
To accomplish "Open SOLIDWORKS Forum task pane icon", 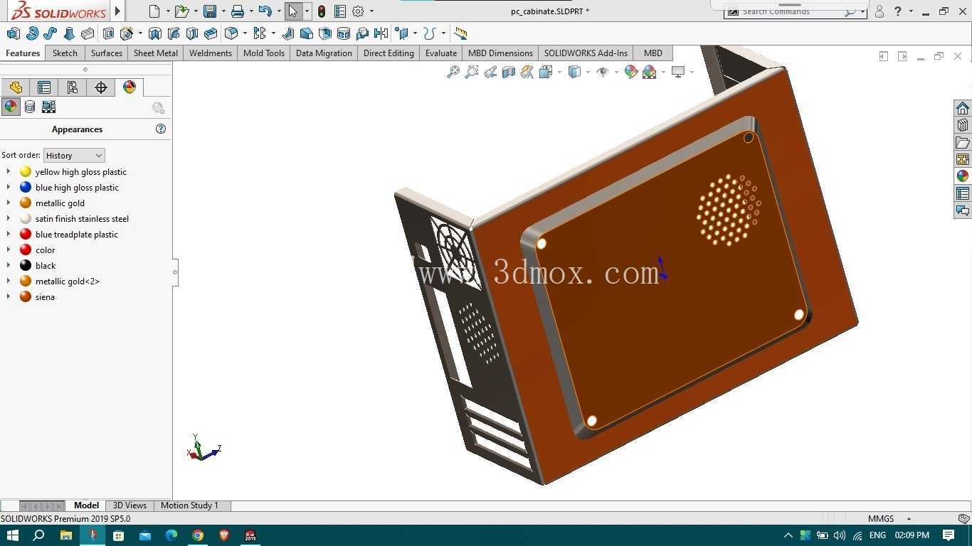I will click(x=963, y=210).
